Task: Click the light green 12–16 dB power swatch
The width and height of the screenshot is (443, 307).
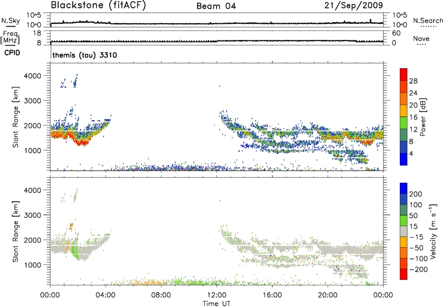Action: coord(404,123)
